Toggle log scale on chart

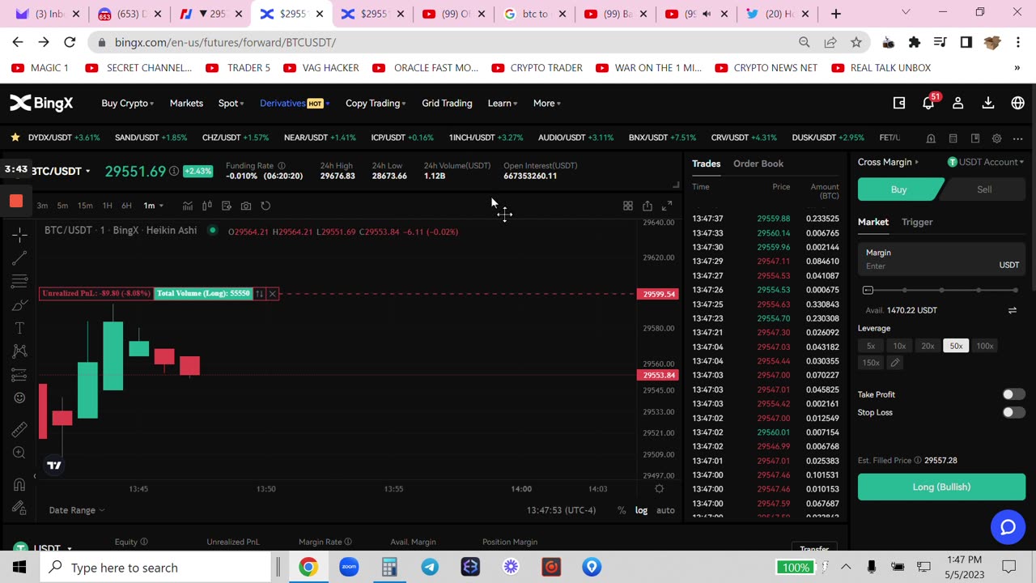tap(641, 510)
